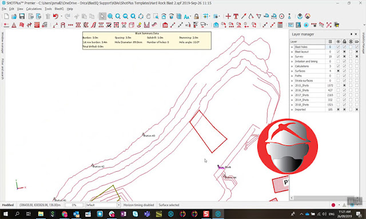Click the red record dot in status bar
This screenshot has width=366, height=219.
coord(333,205)
